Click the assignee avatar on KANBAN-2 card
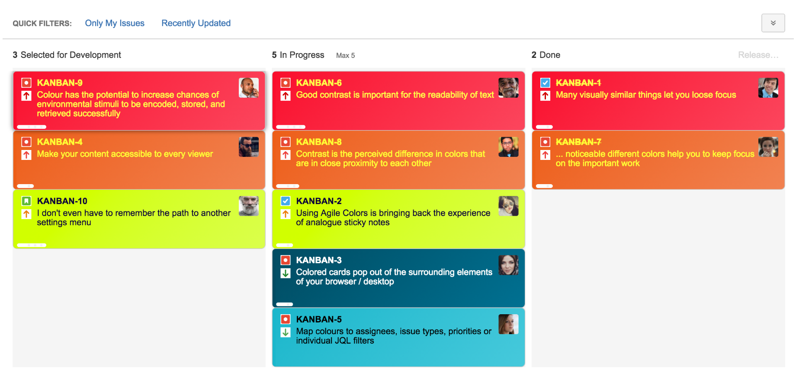The height and width of the screenshot is (389, 796). 508,206
